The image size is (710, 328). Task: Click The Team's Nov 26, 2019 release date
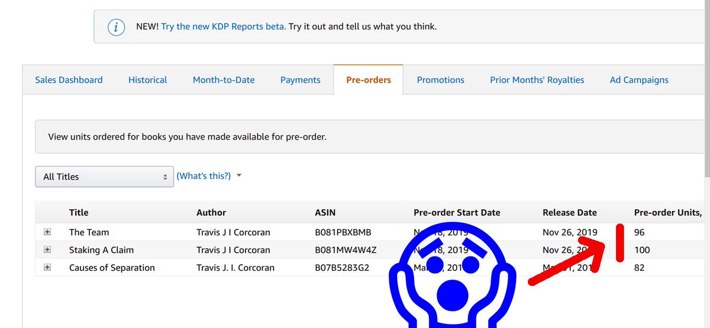pos(570,232)
